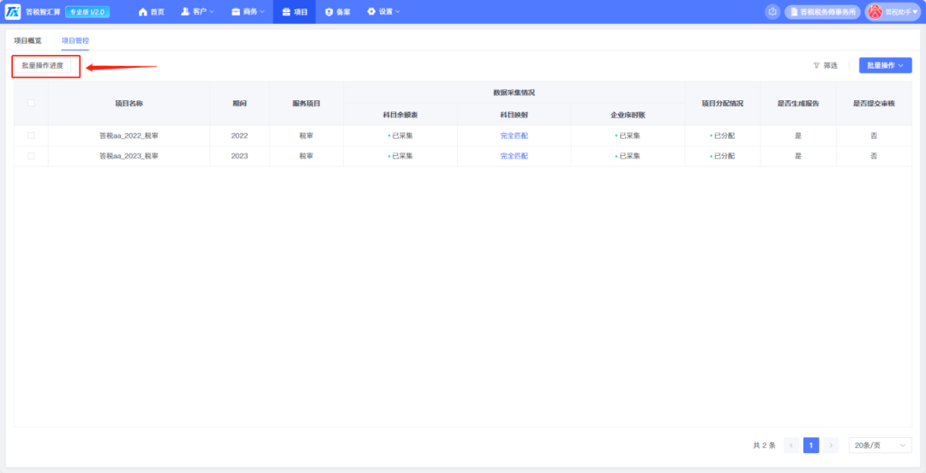Go to 首页 home in top navigation
926x473 pixels.
[151, 12]
